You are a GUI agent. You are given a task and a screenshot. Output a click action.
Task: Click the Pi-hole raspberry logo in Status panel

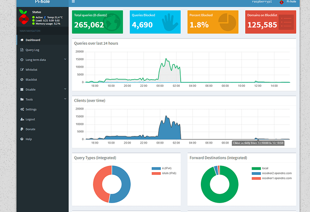[24, 18]
